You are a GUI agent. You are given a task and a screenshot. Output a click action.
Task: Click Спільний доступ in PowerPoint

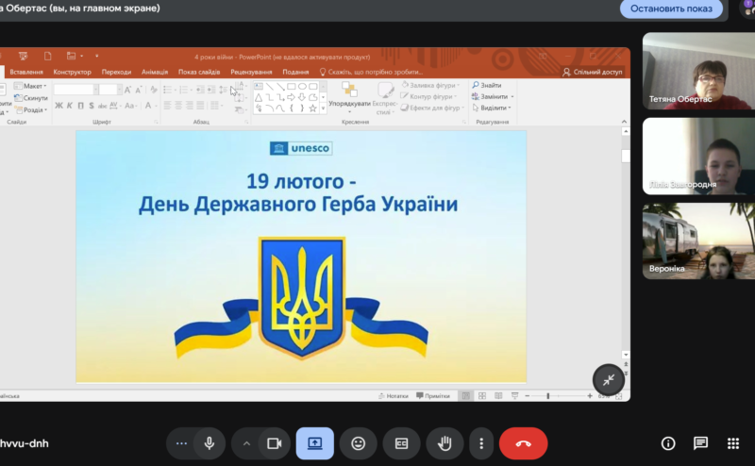click(593, 72)
